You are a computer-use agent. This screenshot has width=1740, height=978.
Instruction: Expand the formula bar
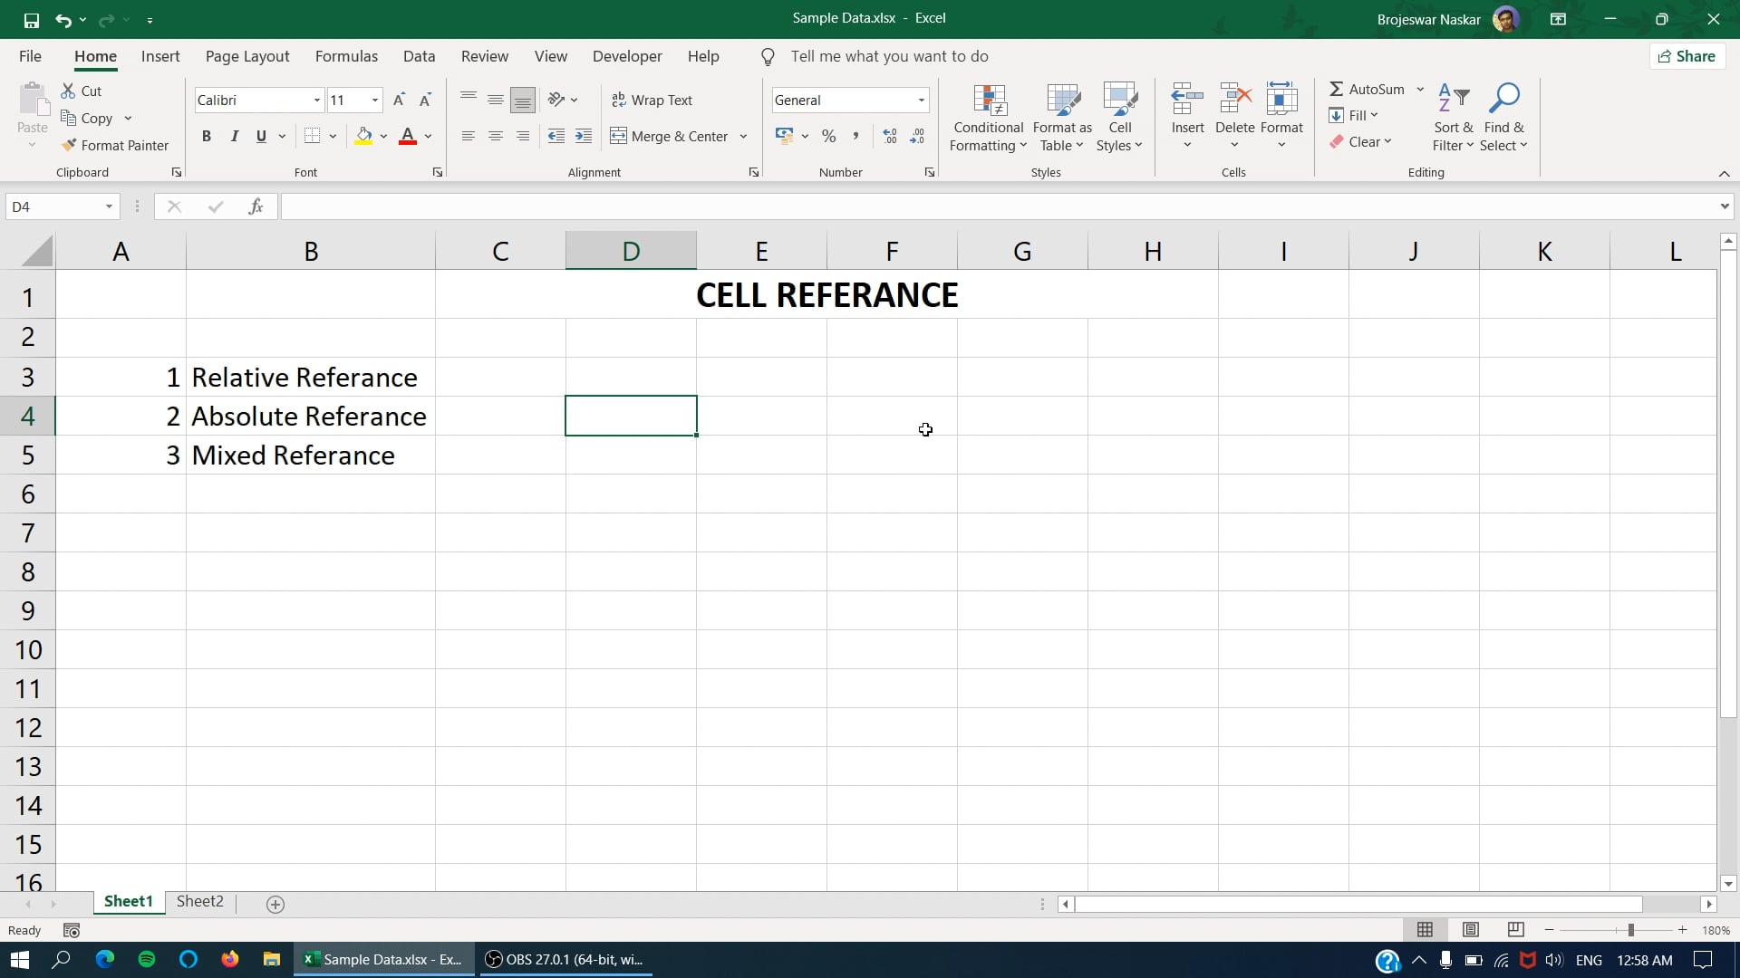click(1724, 206)
